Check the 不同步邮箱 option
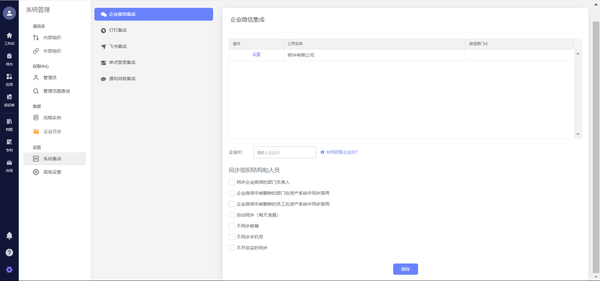Image resolution: width=600 pixels, height=281 pixels. (232, 226)
